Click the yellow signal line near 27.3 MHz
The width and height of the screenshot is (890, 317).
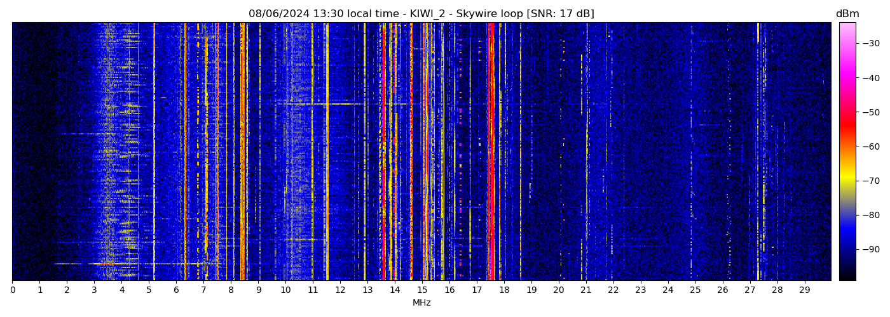click(x=758, y=152)
